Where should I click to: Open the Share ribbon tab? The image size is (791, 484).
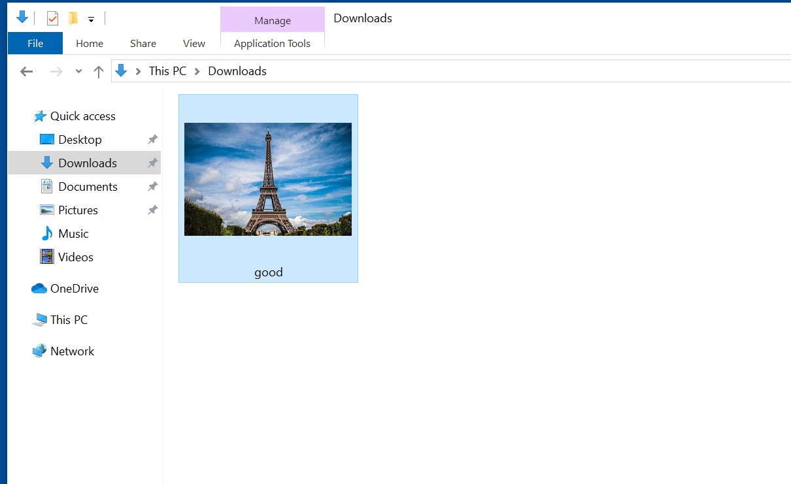[143, 43]
